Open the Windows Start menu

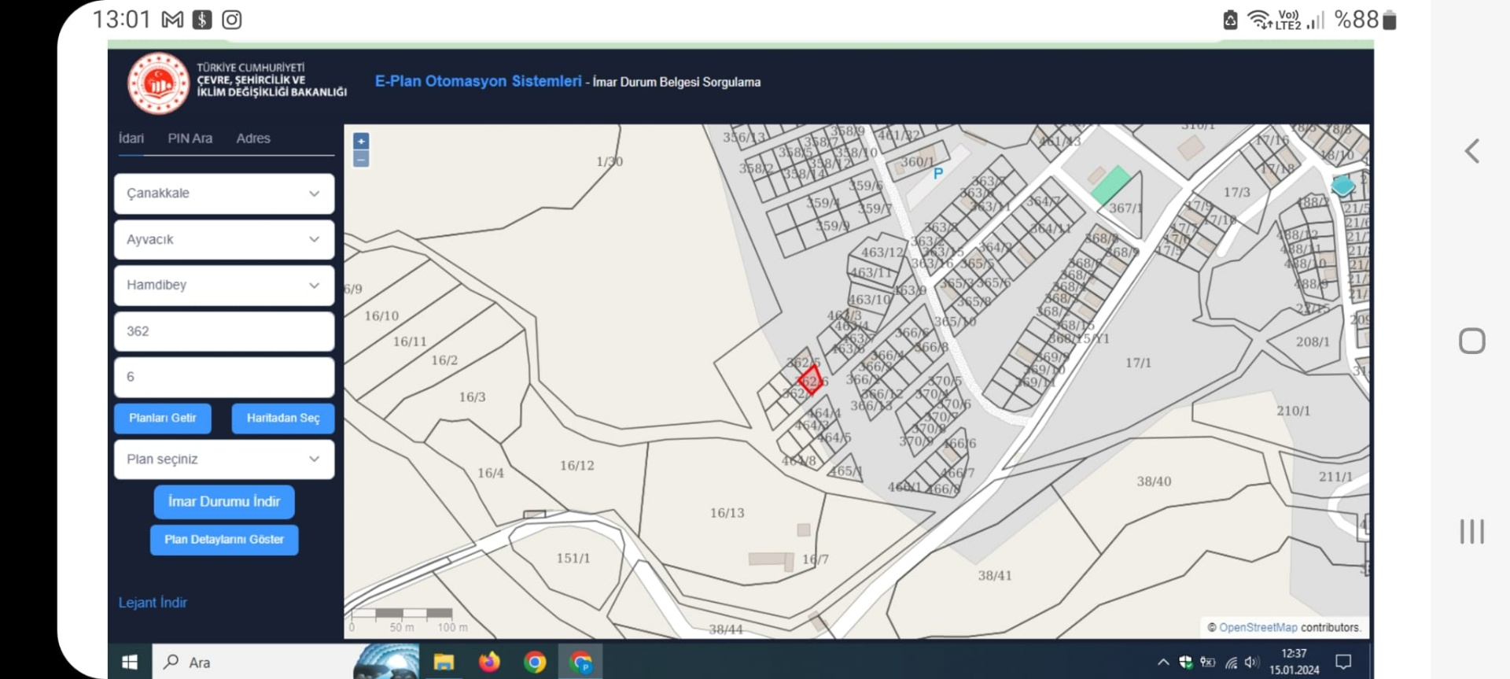pos(131,662)
